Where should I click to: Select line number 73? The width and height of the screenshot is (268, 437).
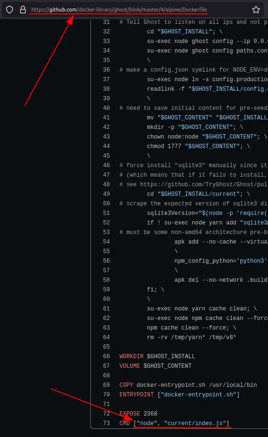point(106,423)
